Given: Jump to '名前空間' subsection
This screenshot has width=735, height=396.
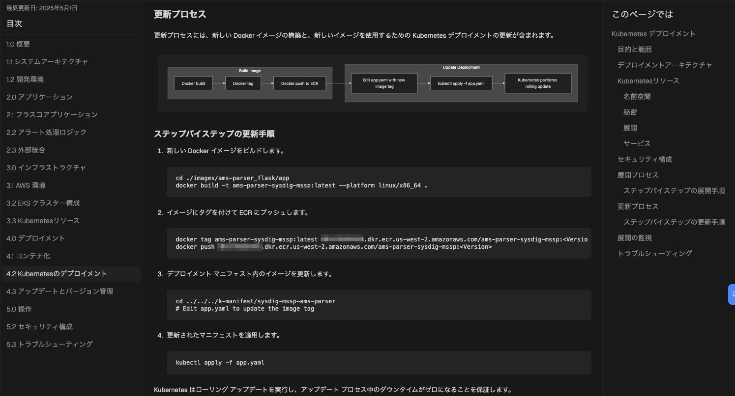Looking at the screenshot, I should [x=637, y=97].
